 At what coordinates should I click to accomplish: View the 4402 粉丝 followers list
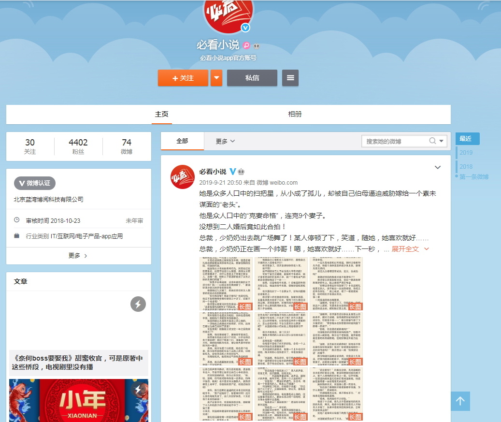click(78, 146)
